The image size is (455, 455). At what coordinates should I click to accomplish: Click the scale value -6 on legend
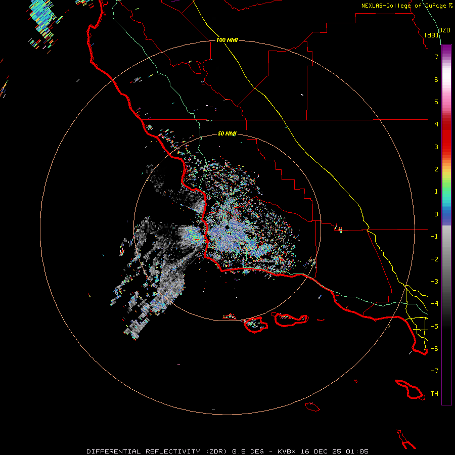click(x=434, y=349)
